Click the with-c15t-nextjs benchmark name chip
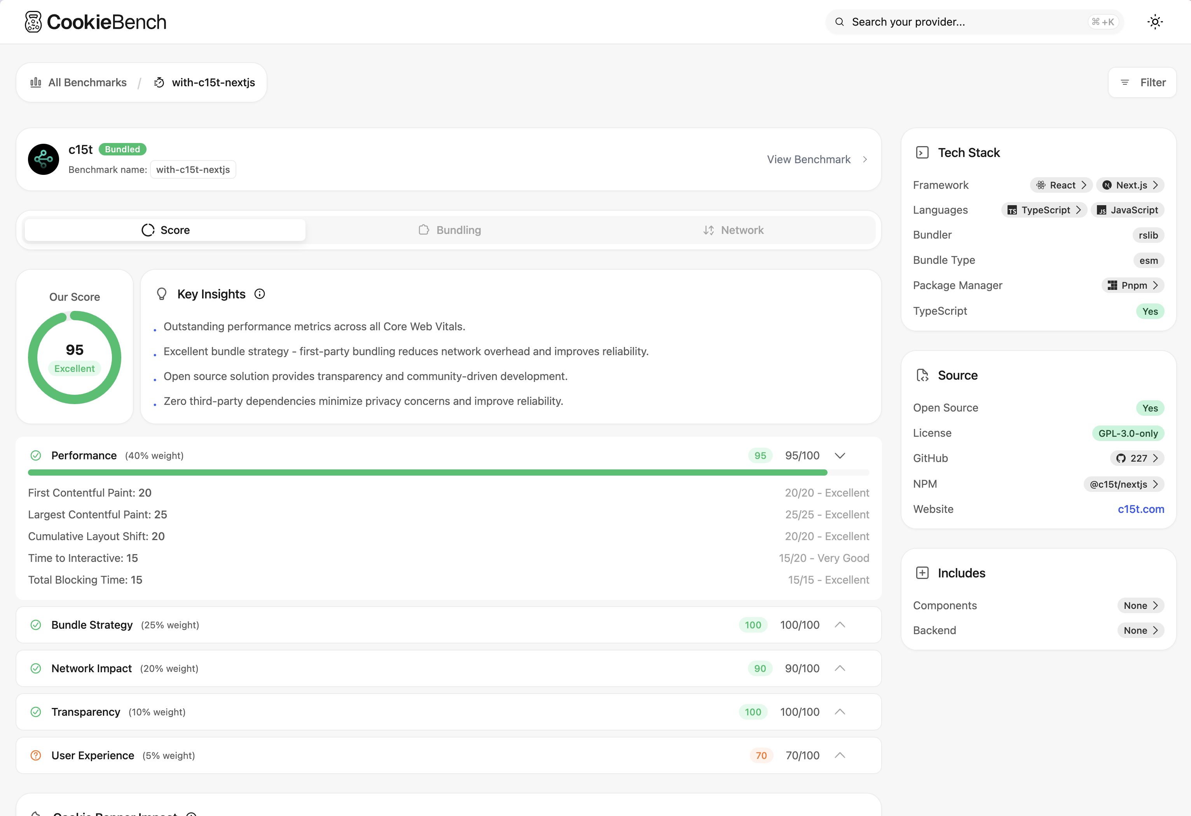1191x816 pixels. pyautogui.click(x=193, y=169)
